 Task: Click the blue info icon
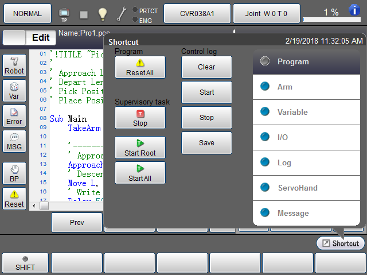[355, 9]
